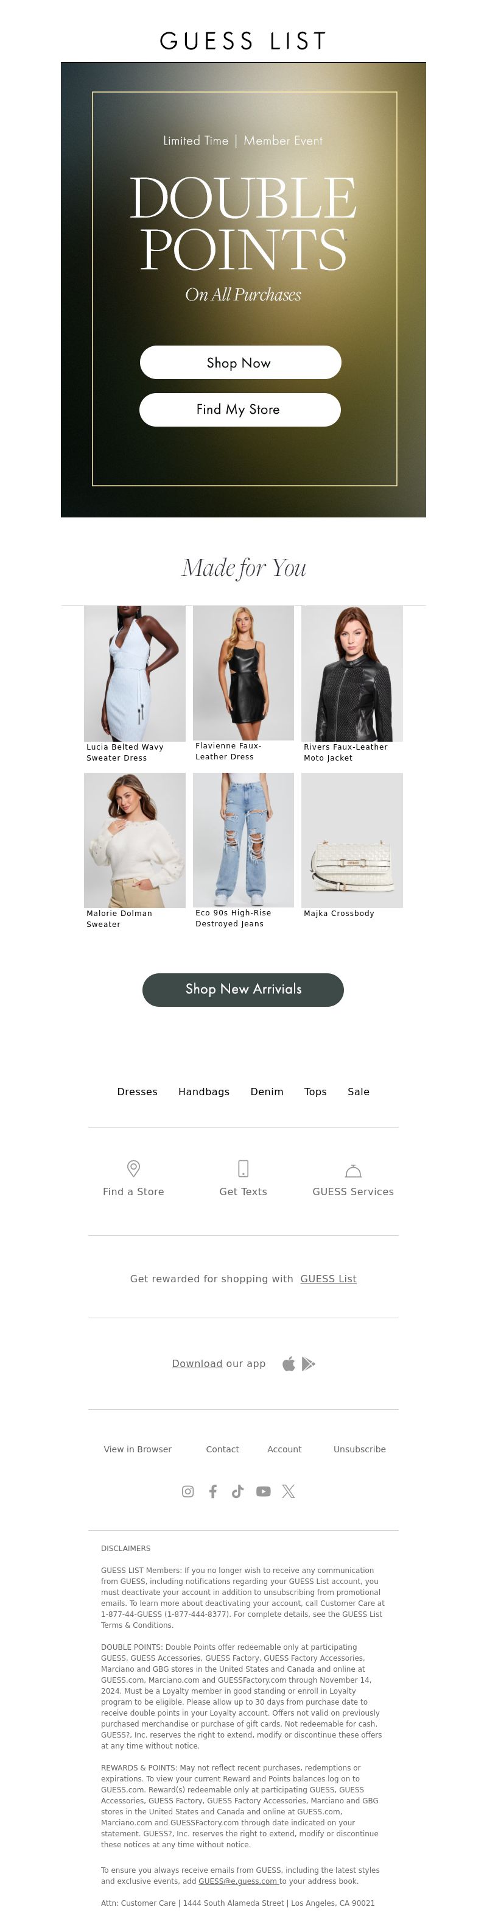The width and height of the screenshot is (487, 1921).
Task: Click the Unsubscribe link
Action: coord(360,1450)
